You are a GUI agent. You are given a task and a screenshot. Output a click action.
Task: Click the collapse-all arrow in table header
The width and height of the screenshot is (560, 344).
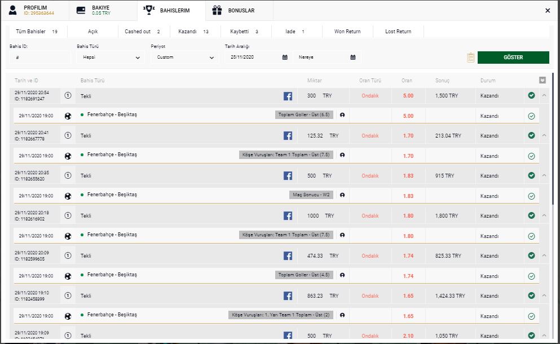(x=542, y=81)
